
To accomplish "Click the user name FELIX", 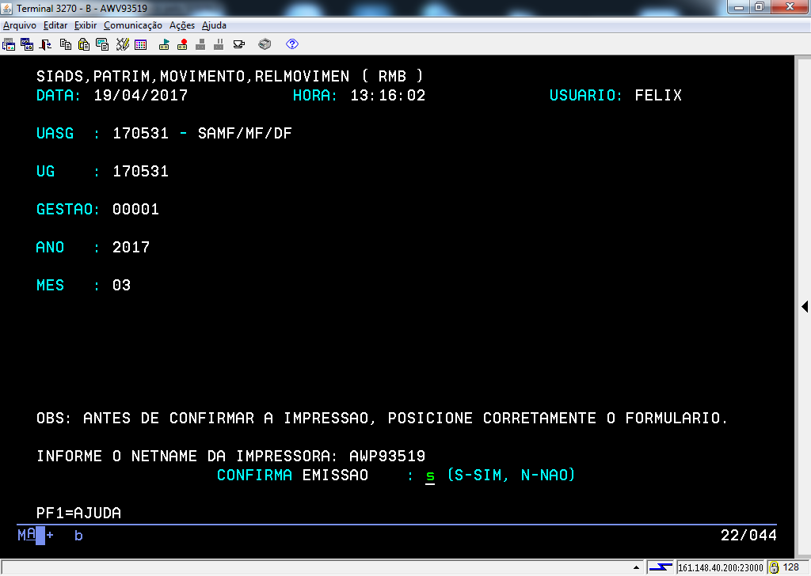I will pyautogui.click(x=658, y=96).
